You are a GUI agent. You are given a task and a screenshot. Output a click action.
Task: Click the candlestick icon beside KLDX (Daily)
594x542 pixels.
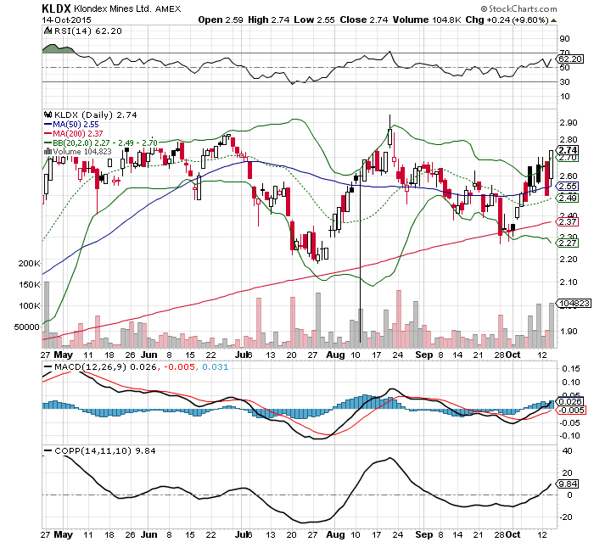47,115
